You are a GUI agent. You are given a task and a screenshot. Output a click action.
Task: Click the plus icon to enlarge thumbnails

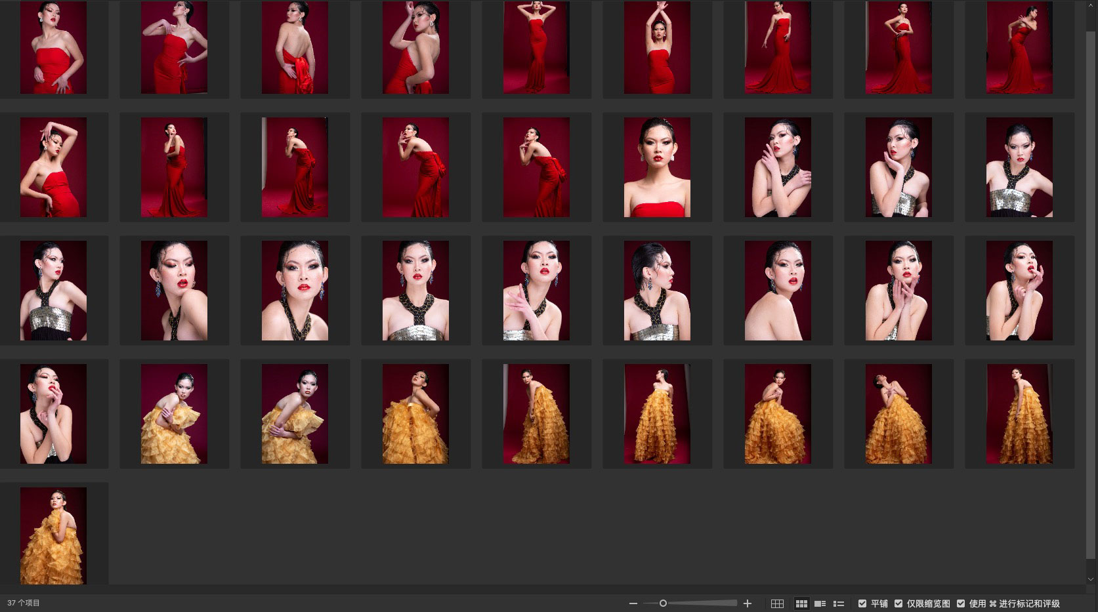747,603
